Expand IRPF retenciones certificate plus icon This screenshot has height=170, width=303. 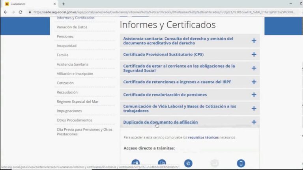pyautogui.click(x=254, y=82)
